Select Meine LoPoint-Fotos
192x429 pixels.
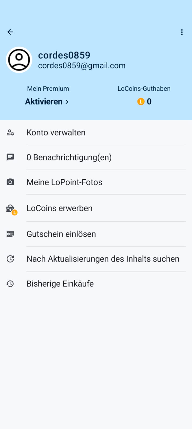(64, 182)
